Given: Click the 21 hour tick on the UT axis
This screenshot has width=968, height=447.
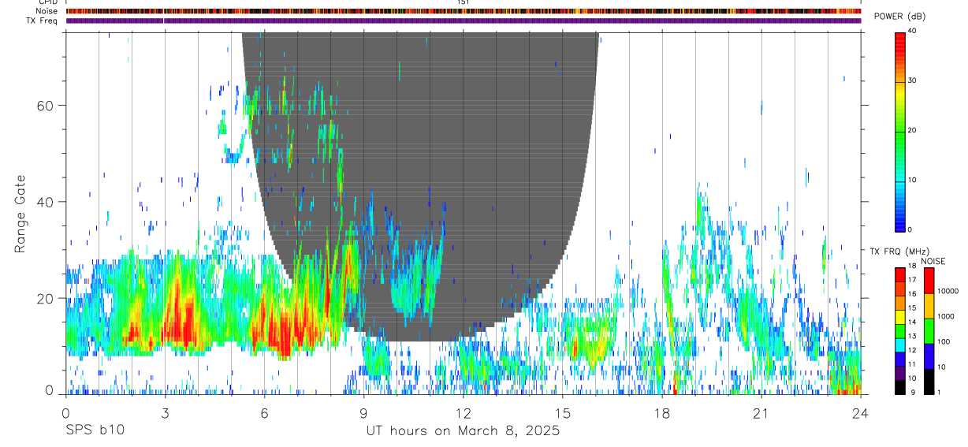Looking at the screenshot, I should coord(761,414).
